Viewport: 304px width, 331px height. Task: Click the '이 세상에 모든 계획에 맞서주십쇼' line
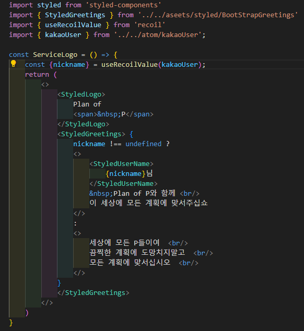pos(148,203)
